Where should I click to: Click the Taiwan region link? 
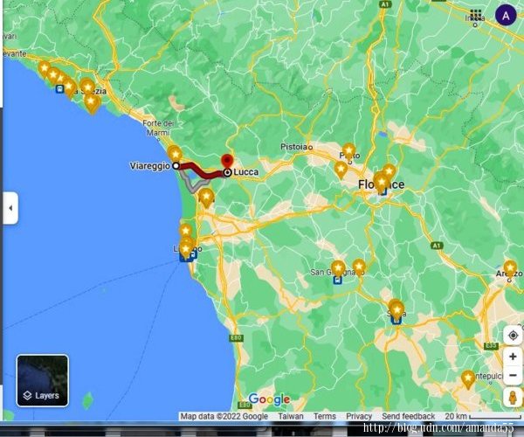(x=292, y=417)
